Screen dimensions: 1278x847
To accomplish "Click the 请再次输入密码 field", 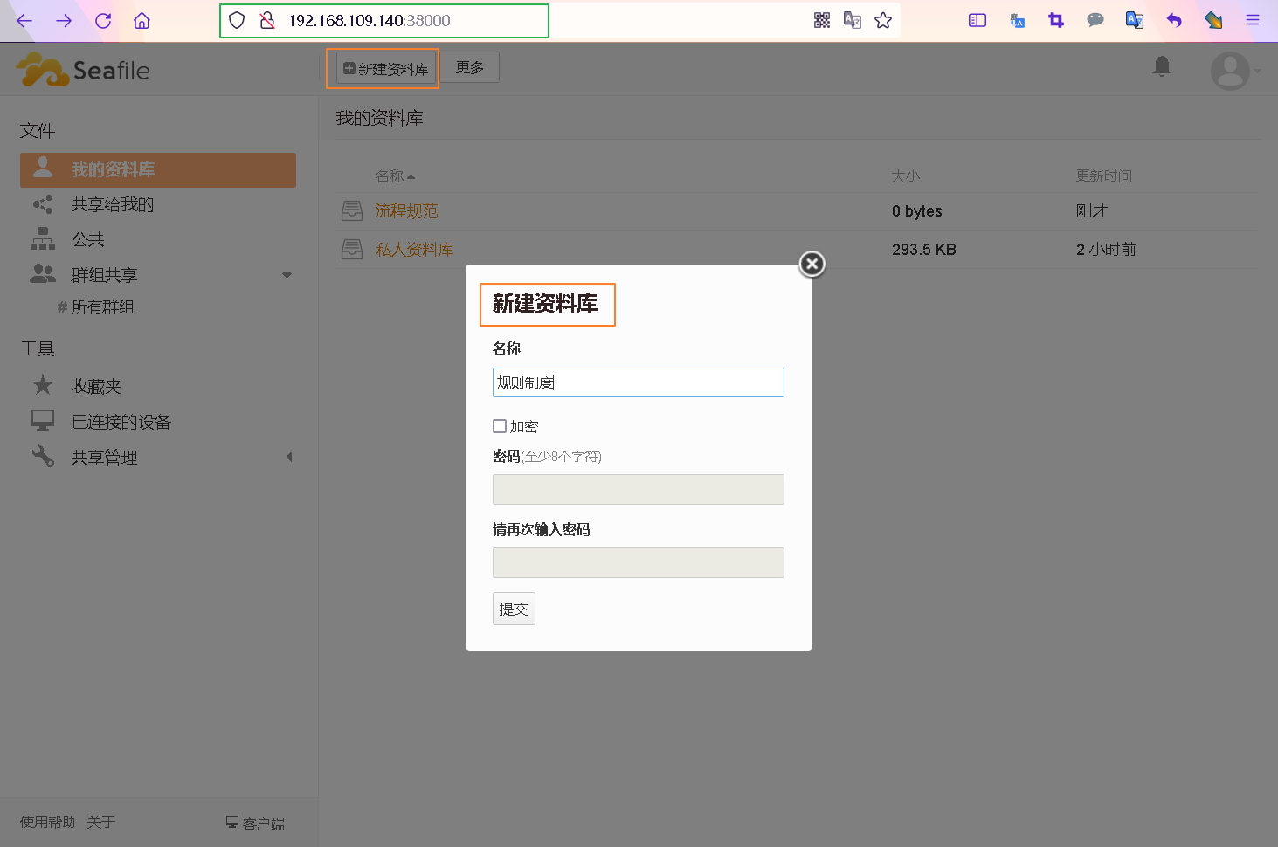I will pyautogui.click(x=639, y=562).
